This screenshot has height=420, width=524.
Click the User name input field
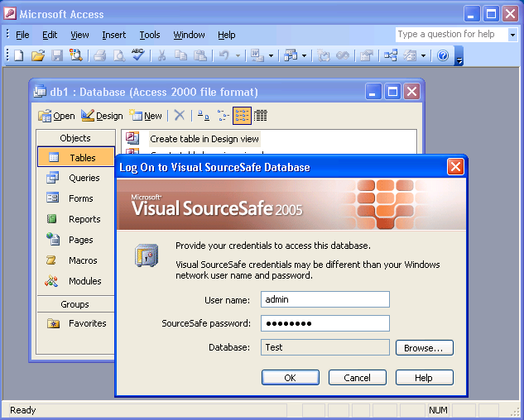pos(324,299)
